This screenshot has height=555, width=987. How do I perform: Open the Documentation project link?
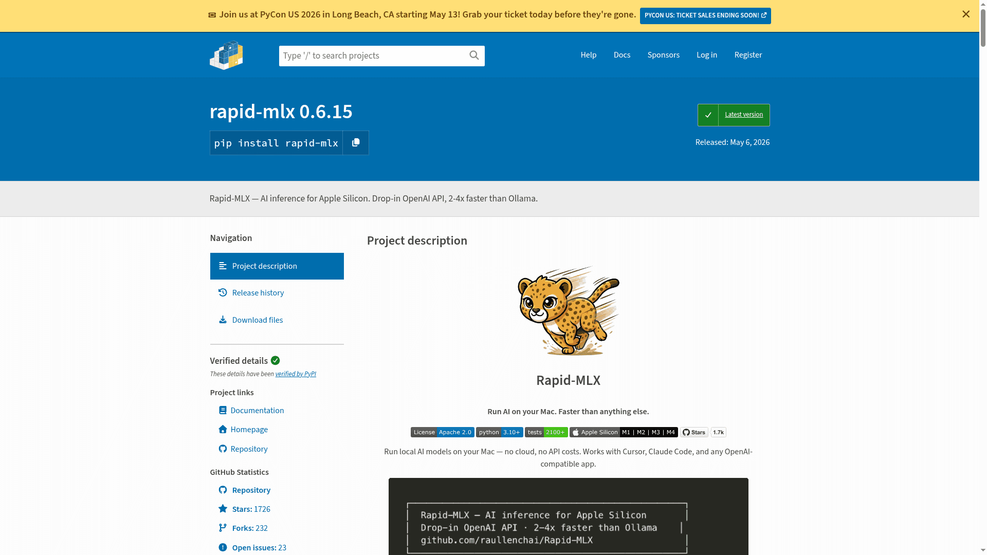257,410
